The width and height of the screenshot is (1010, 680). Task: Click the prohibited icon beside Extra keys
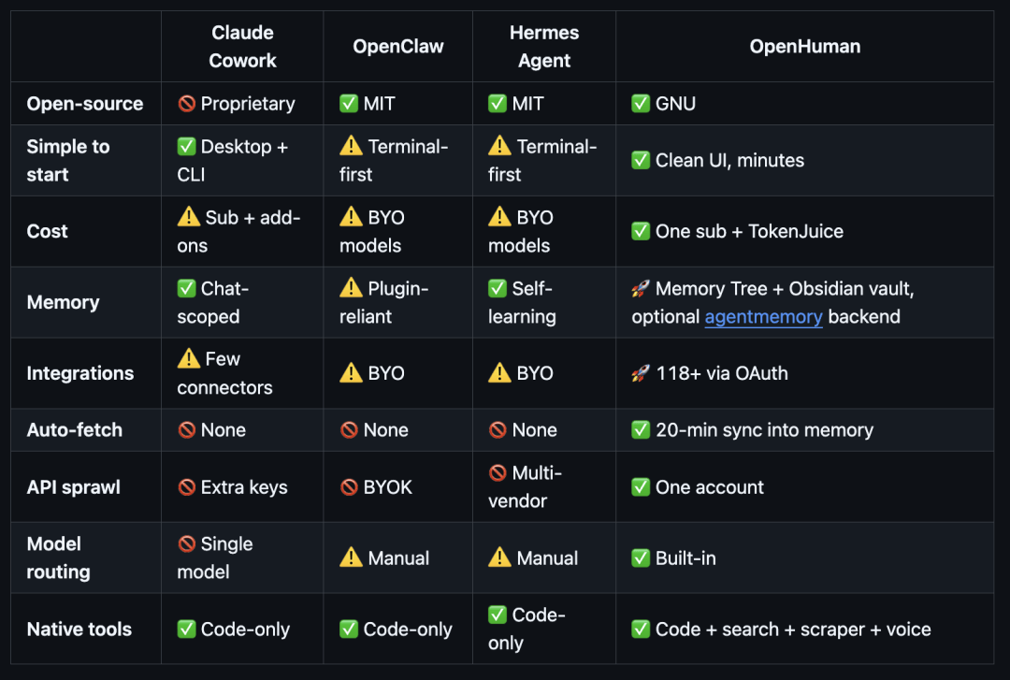(x=187, y=486)
